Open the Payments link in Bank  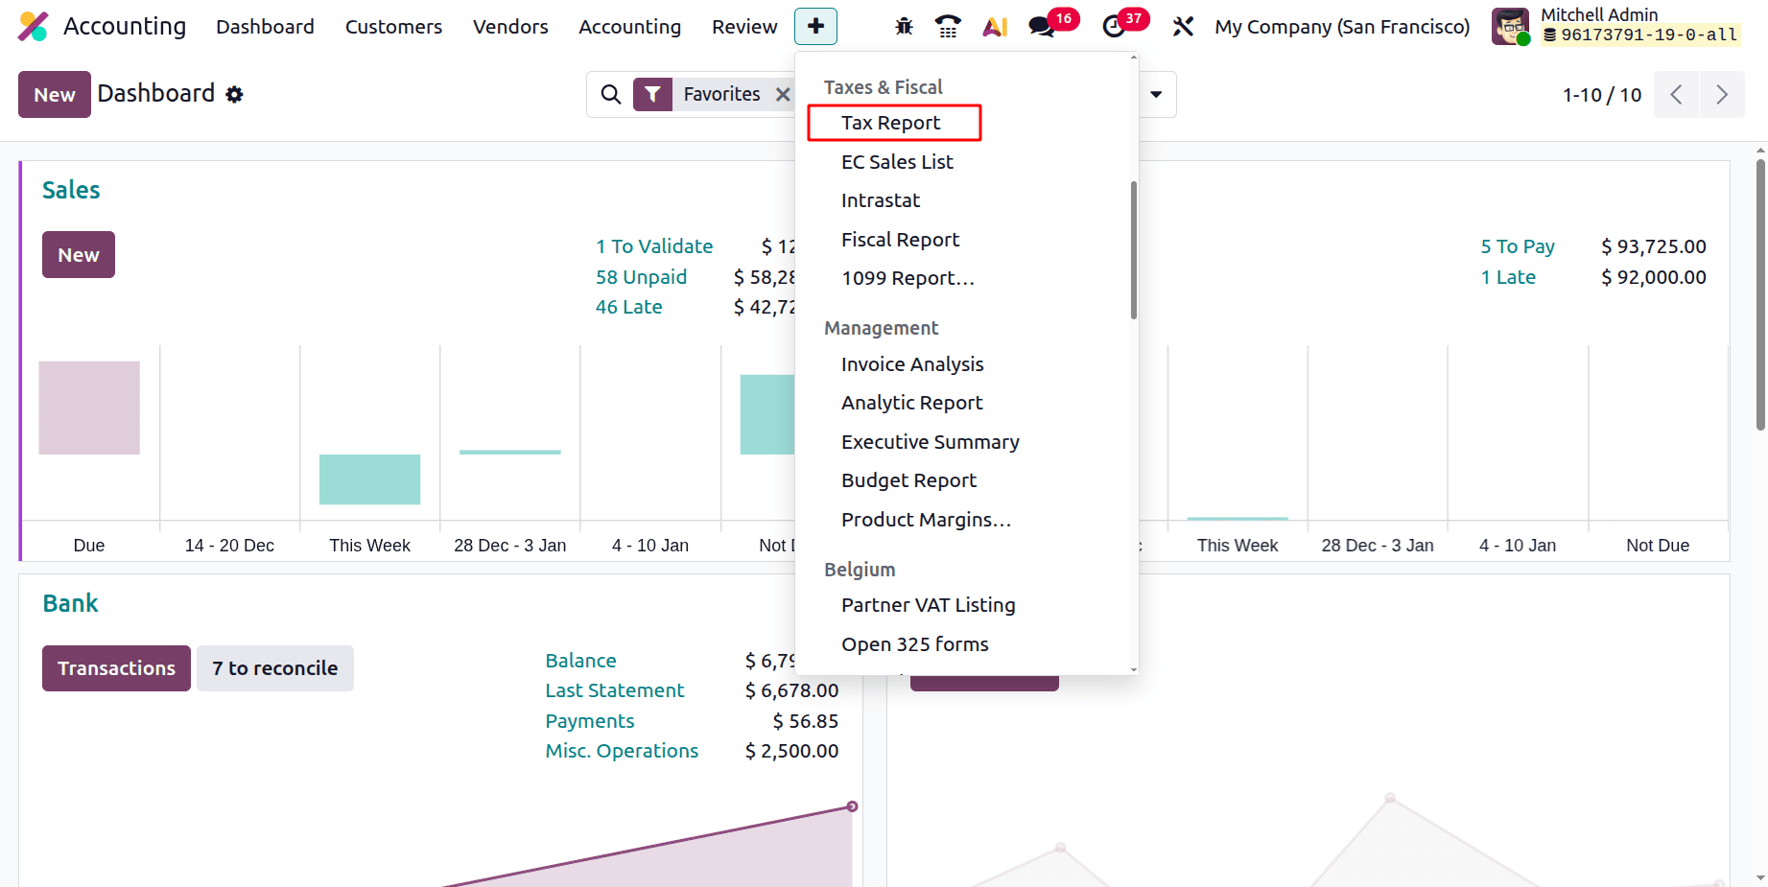pyautogui.click(x=590, y=721)
